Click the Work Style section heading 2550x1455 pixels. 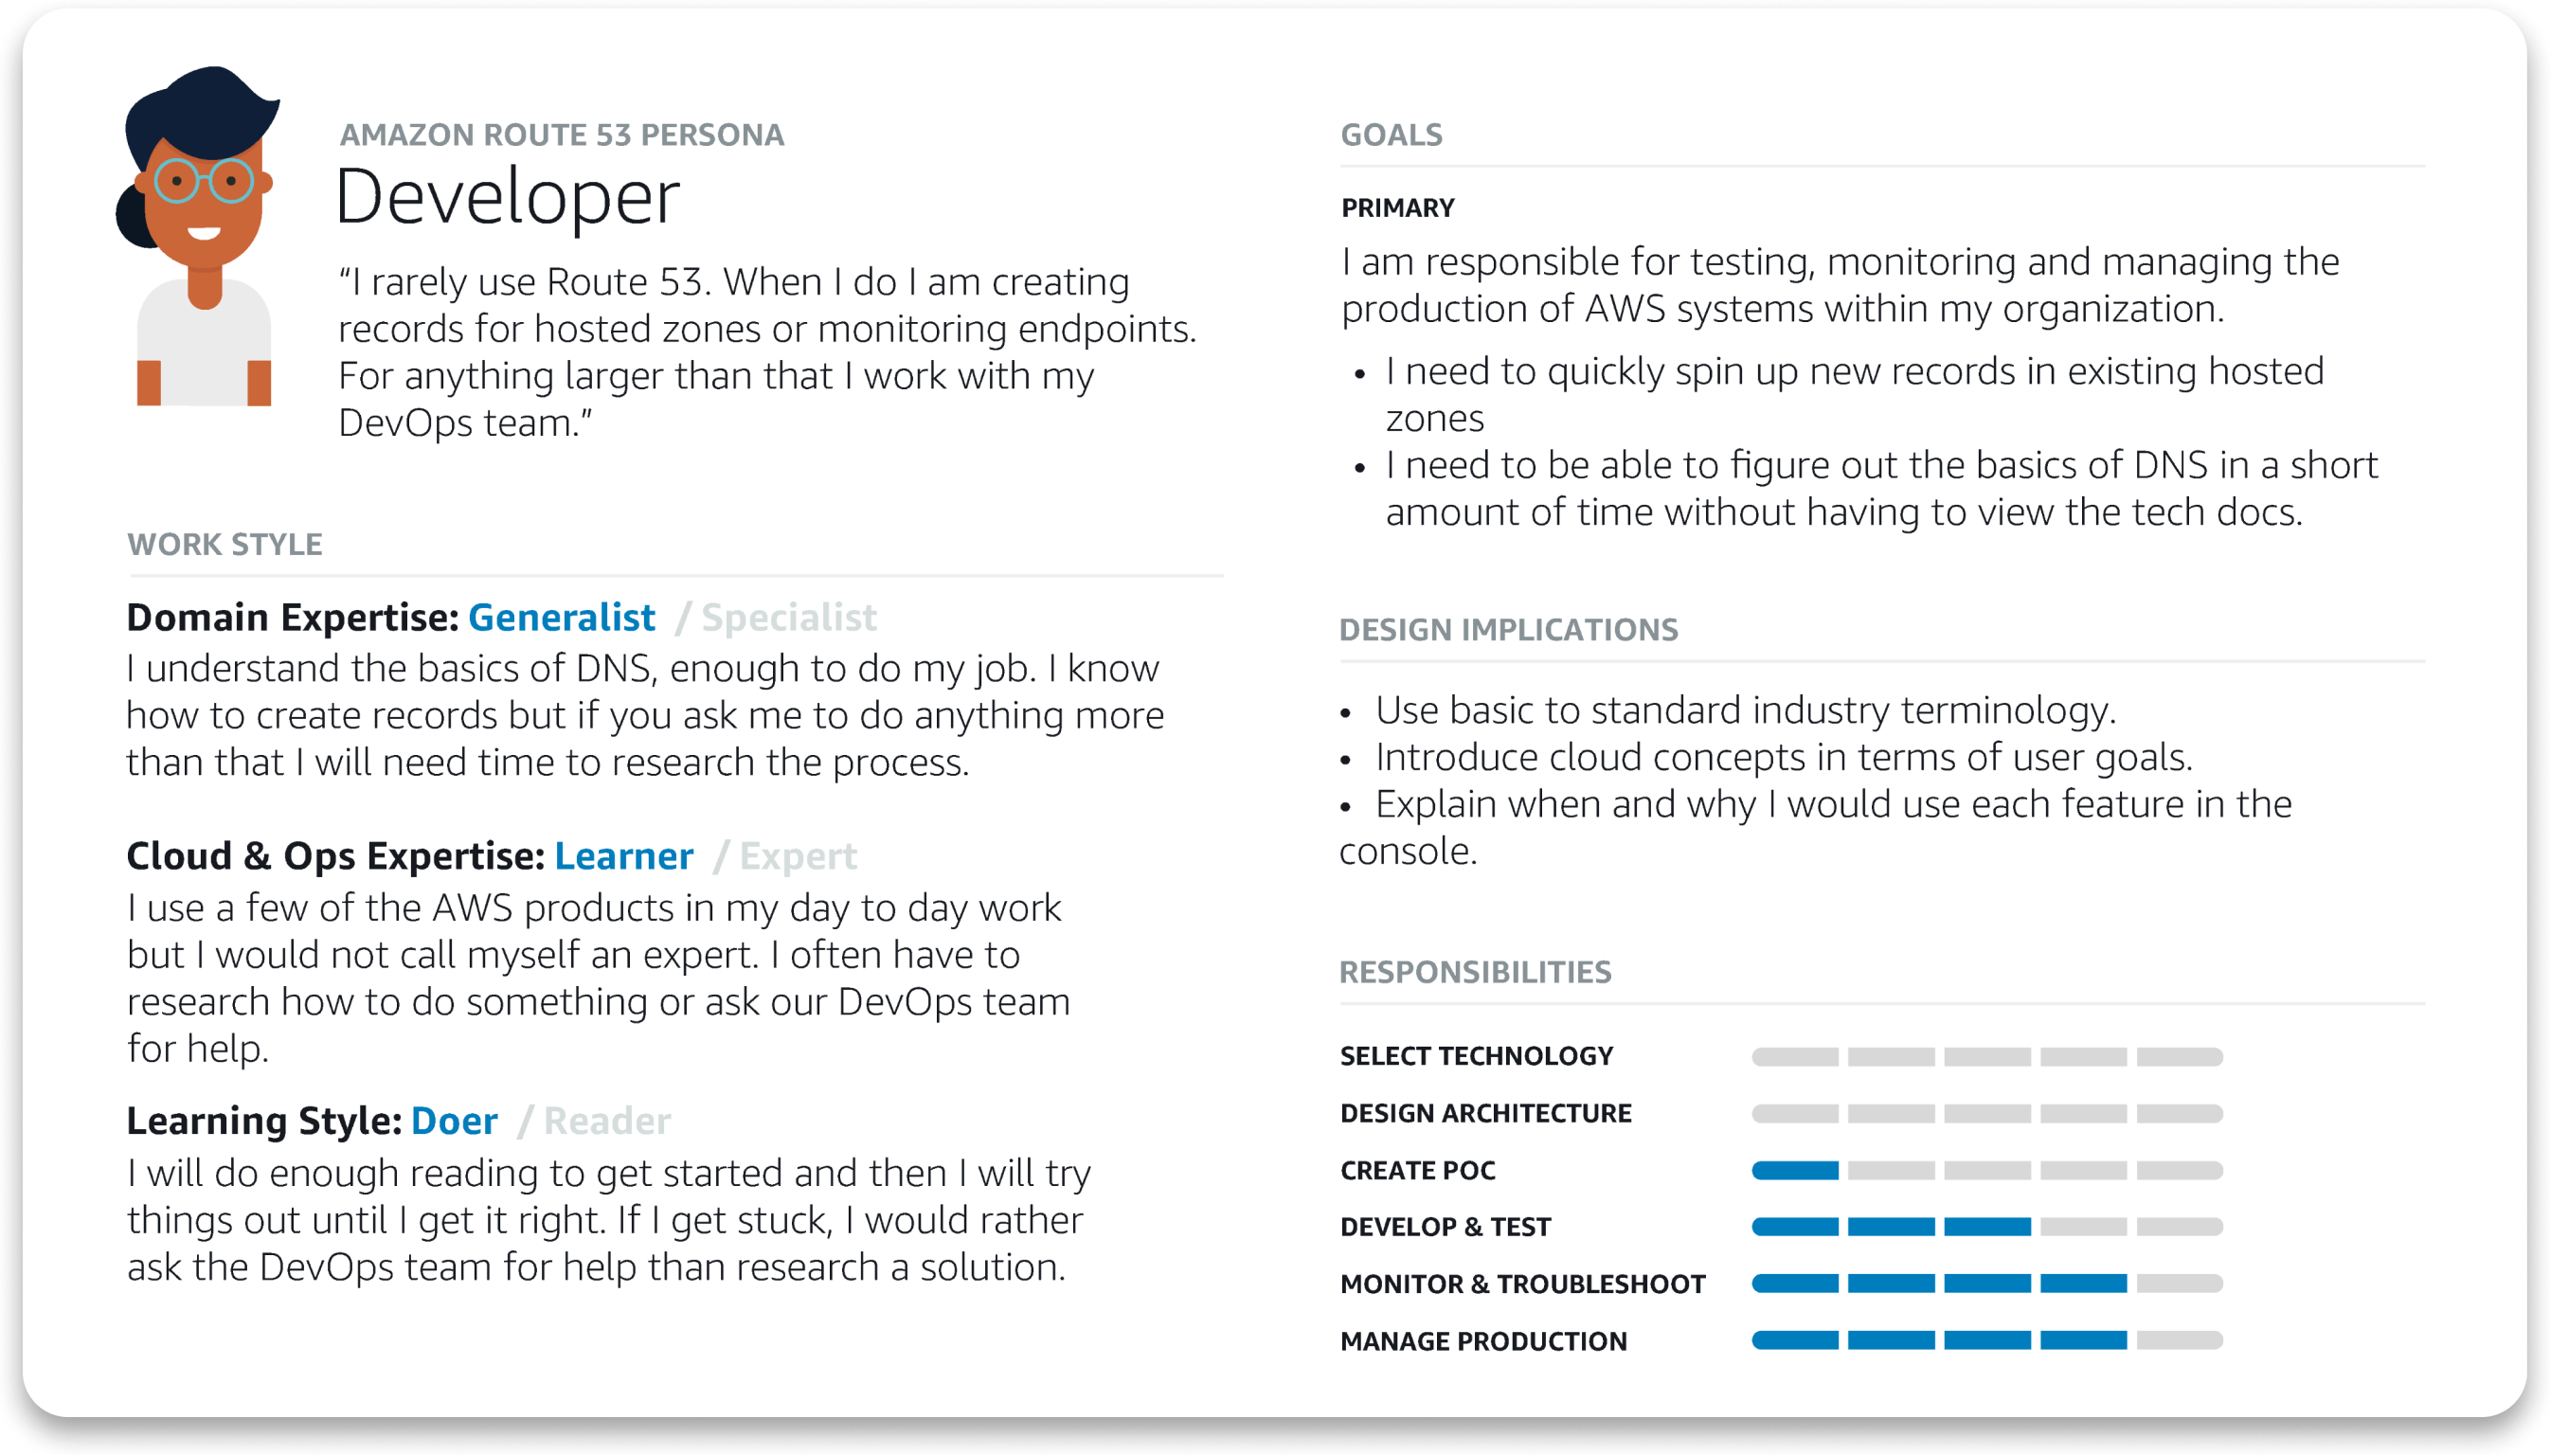(x=224, y=545)
